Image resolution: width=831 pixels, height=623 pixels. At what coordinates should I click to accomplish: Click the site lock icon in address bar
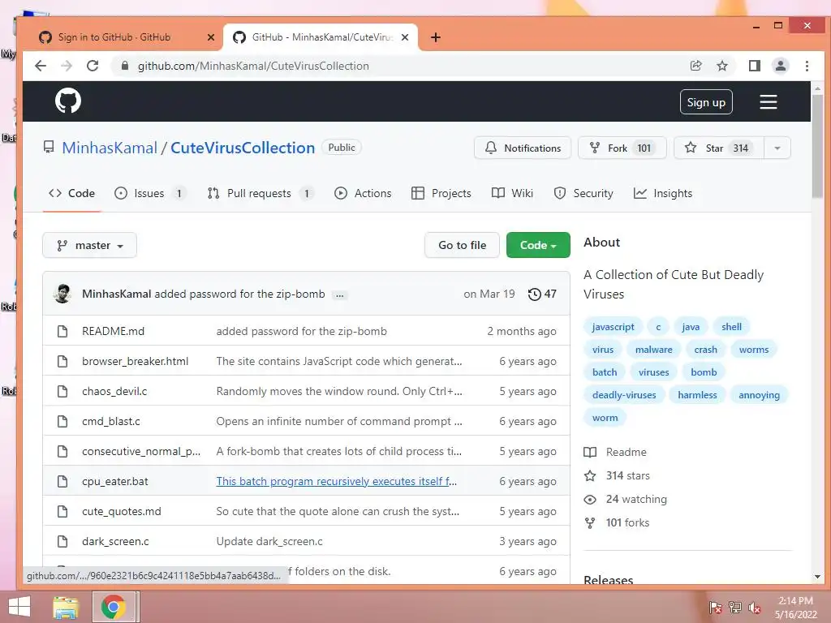(x=125, y=66)
